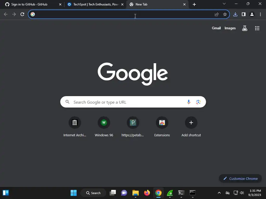The height and width of the screenshot is (199, 266).
Task: Open the network tray icon
Action: (236, 193)
